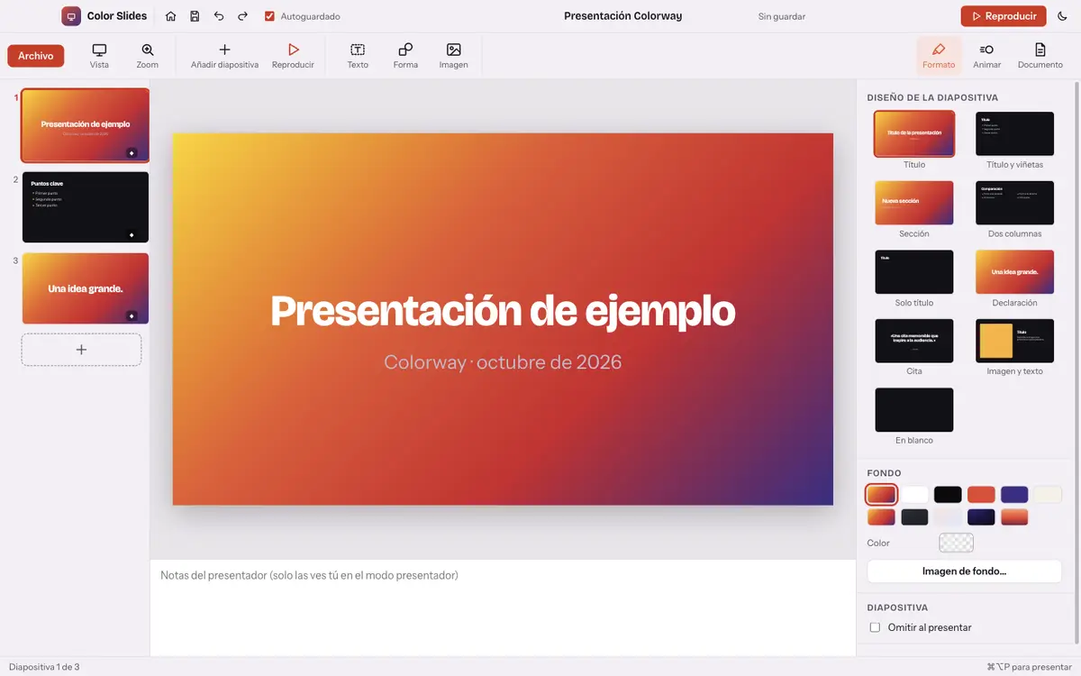Pick the dark navy gradient swatch
This screenshot has width=1081, height=676.
coord(981,517)
